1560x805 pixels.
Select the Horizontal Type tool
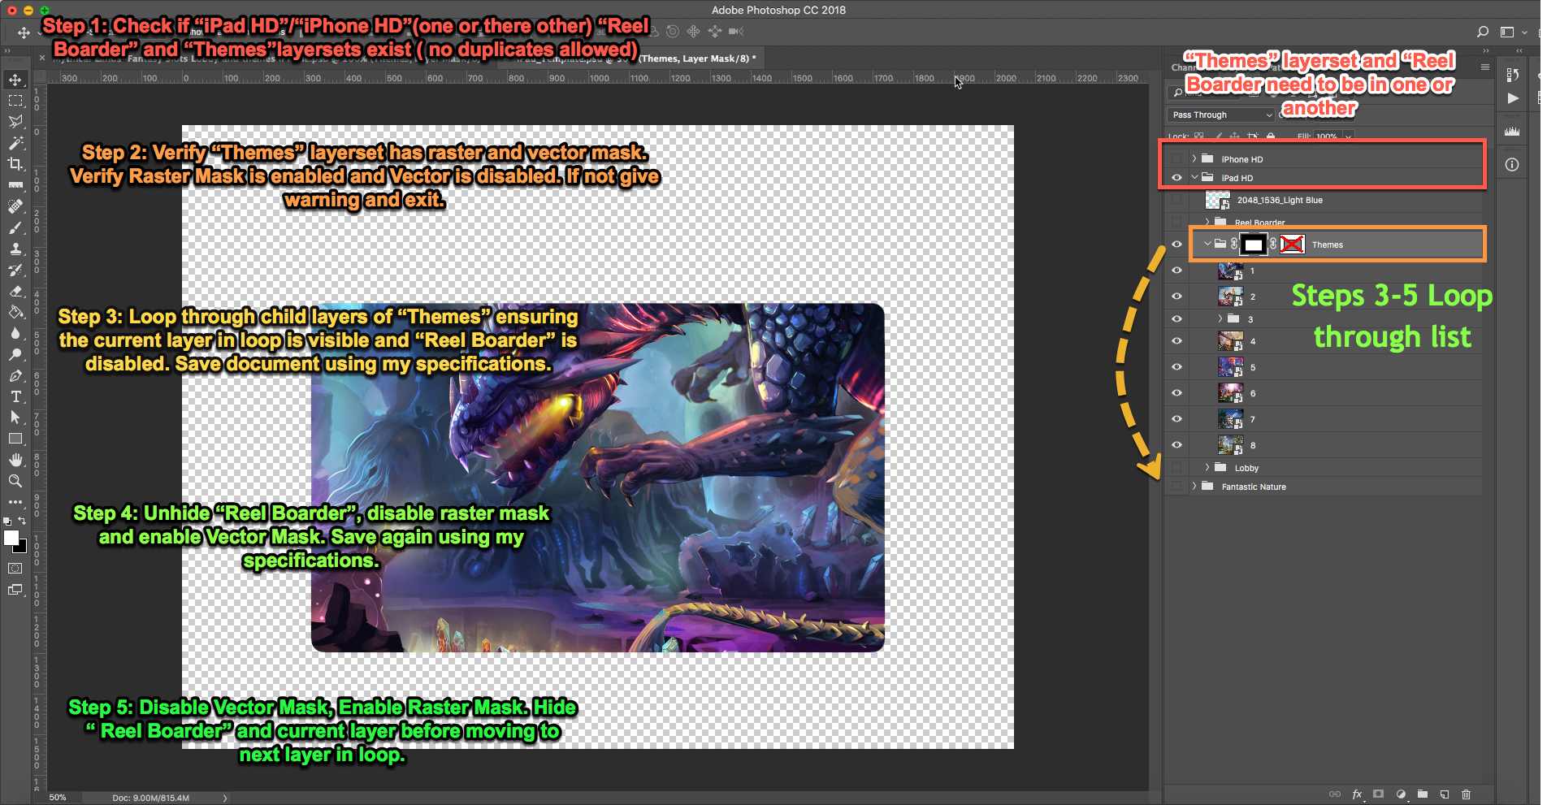click(x=15, y=396)
